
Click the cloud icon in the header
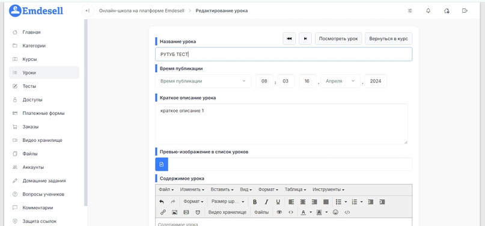coord(447,11)
